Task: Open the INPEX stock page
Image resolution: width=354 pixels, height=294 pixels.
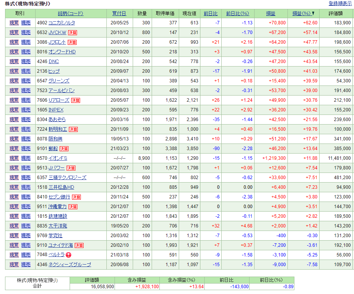Action: click(56, 110)
